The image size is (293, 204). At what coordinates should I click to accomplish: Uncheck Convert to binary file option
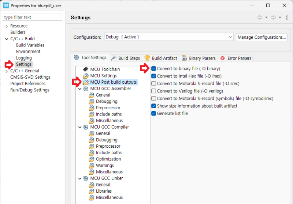point(154,69)
